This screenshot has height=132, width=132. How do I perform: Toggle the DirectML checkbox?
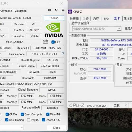[48, 114]
